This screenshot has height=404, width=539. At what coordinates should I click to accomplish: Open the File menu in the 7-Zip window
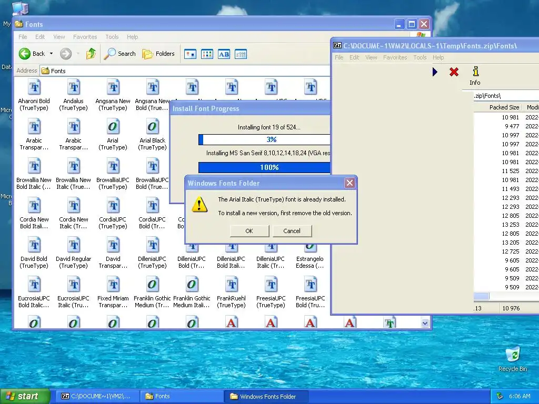339,57
